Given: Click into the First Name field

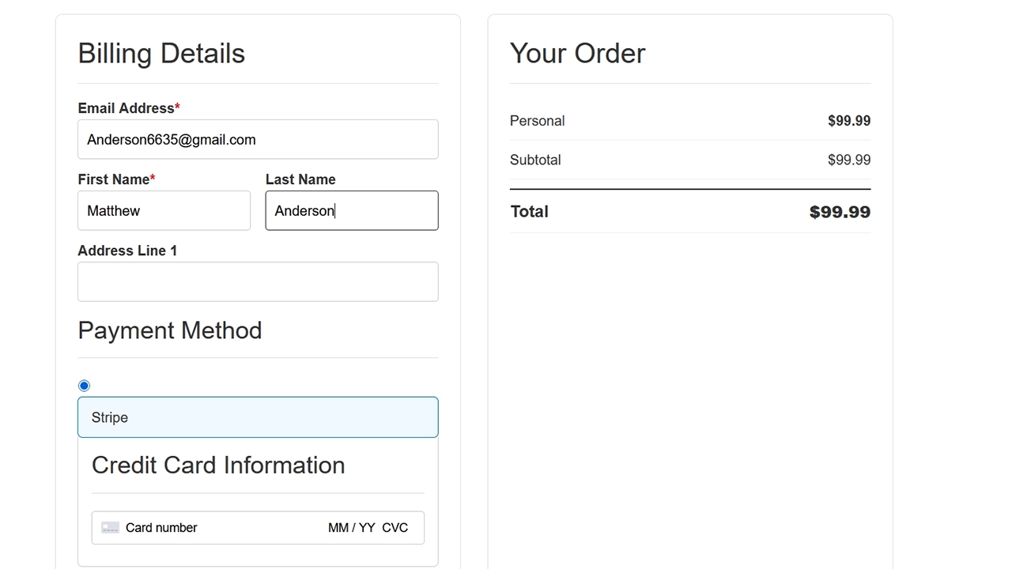Looking at the screenshot, I should pyautogui.click(x=164, y=211).
